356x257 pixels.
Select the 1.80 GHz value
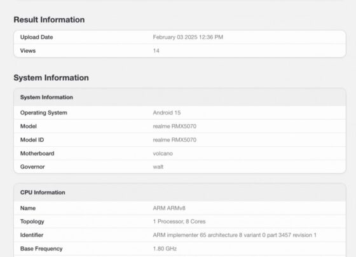tap(165, 249)
